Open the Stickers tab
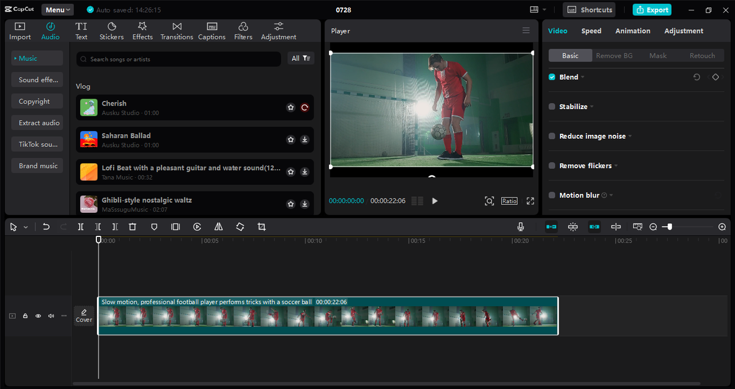The height and width of the screenshot is (389, 735). (111, 31)
